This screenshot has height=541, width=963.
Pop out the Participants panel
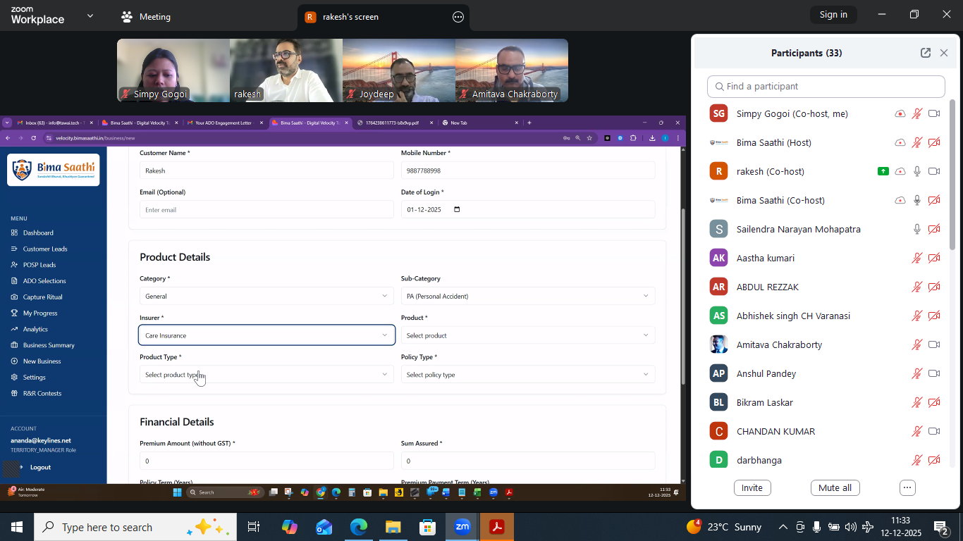point(926,53)
